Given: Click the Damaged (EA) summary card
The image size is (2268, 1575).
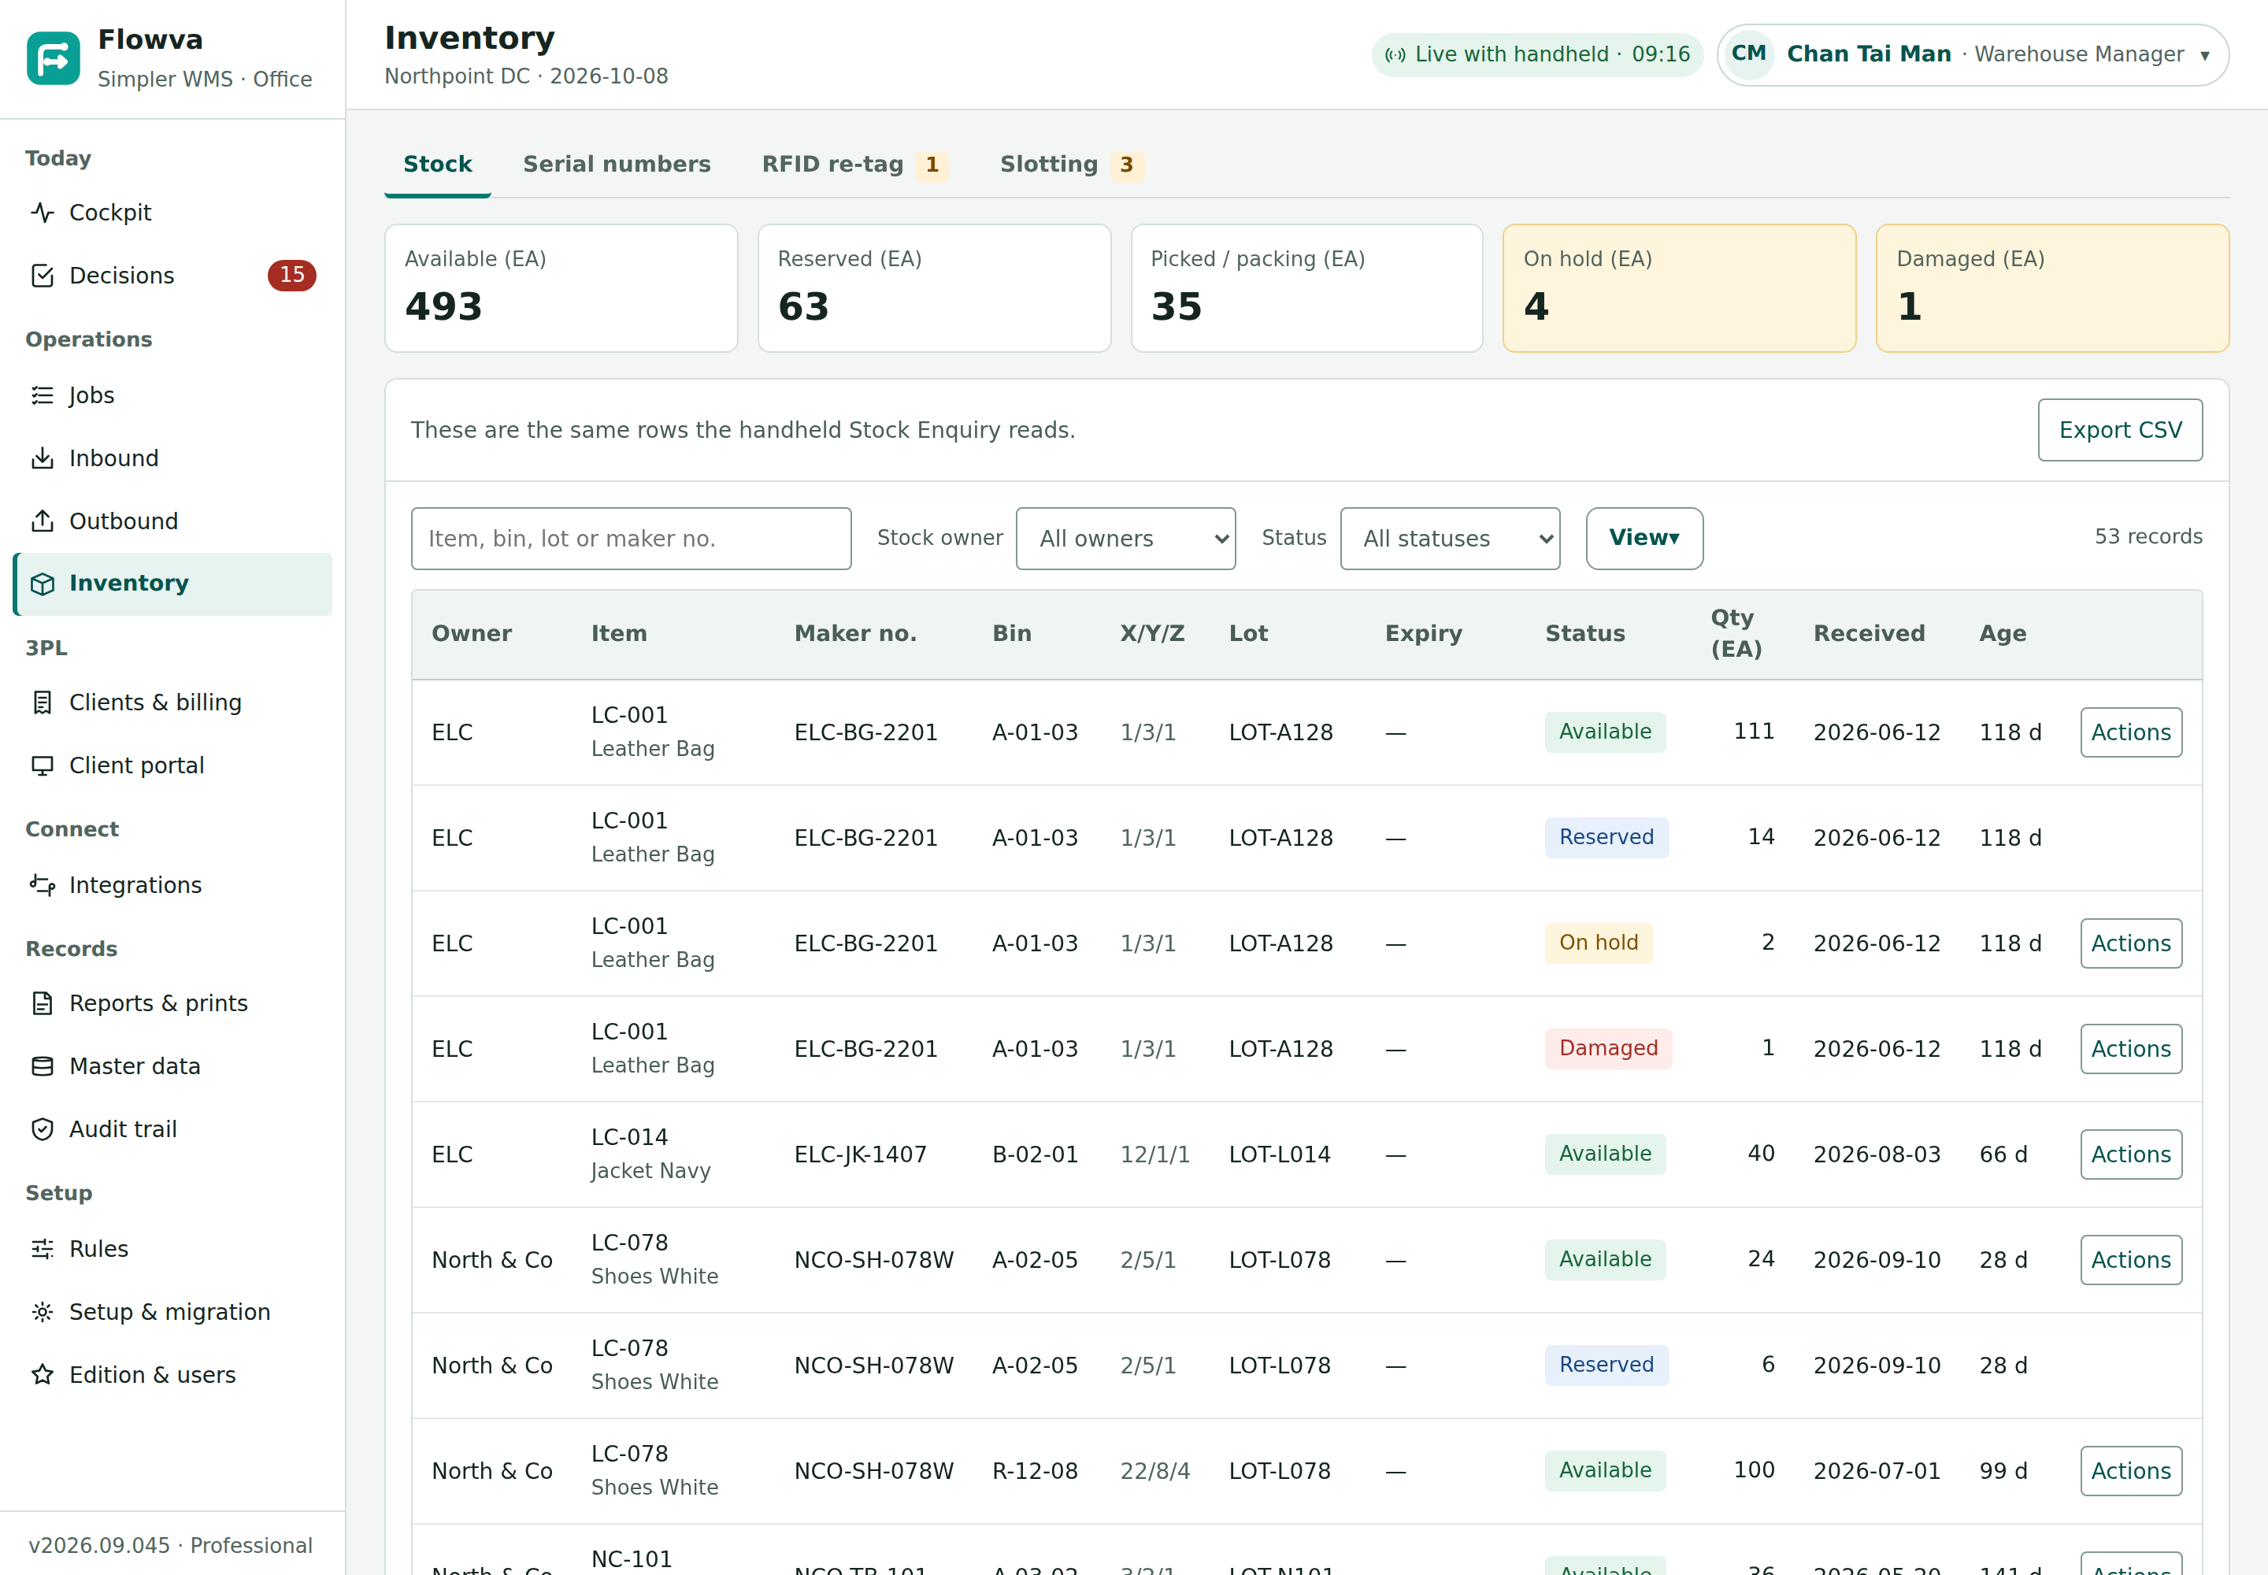Looking at the screenshot, I should coord(2052,288).
